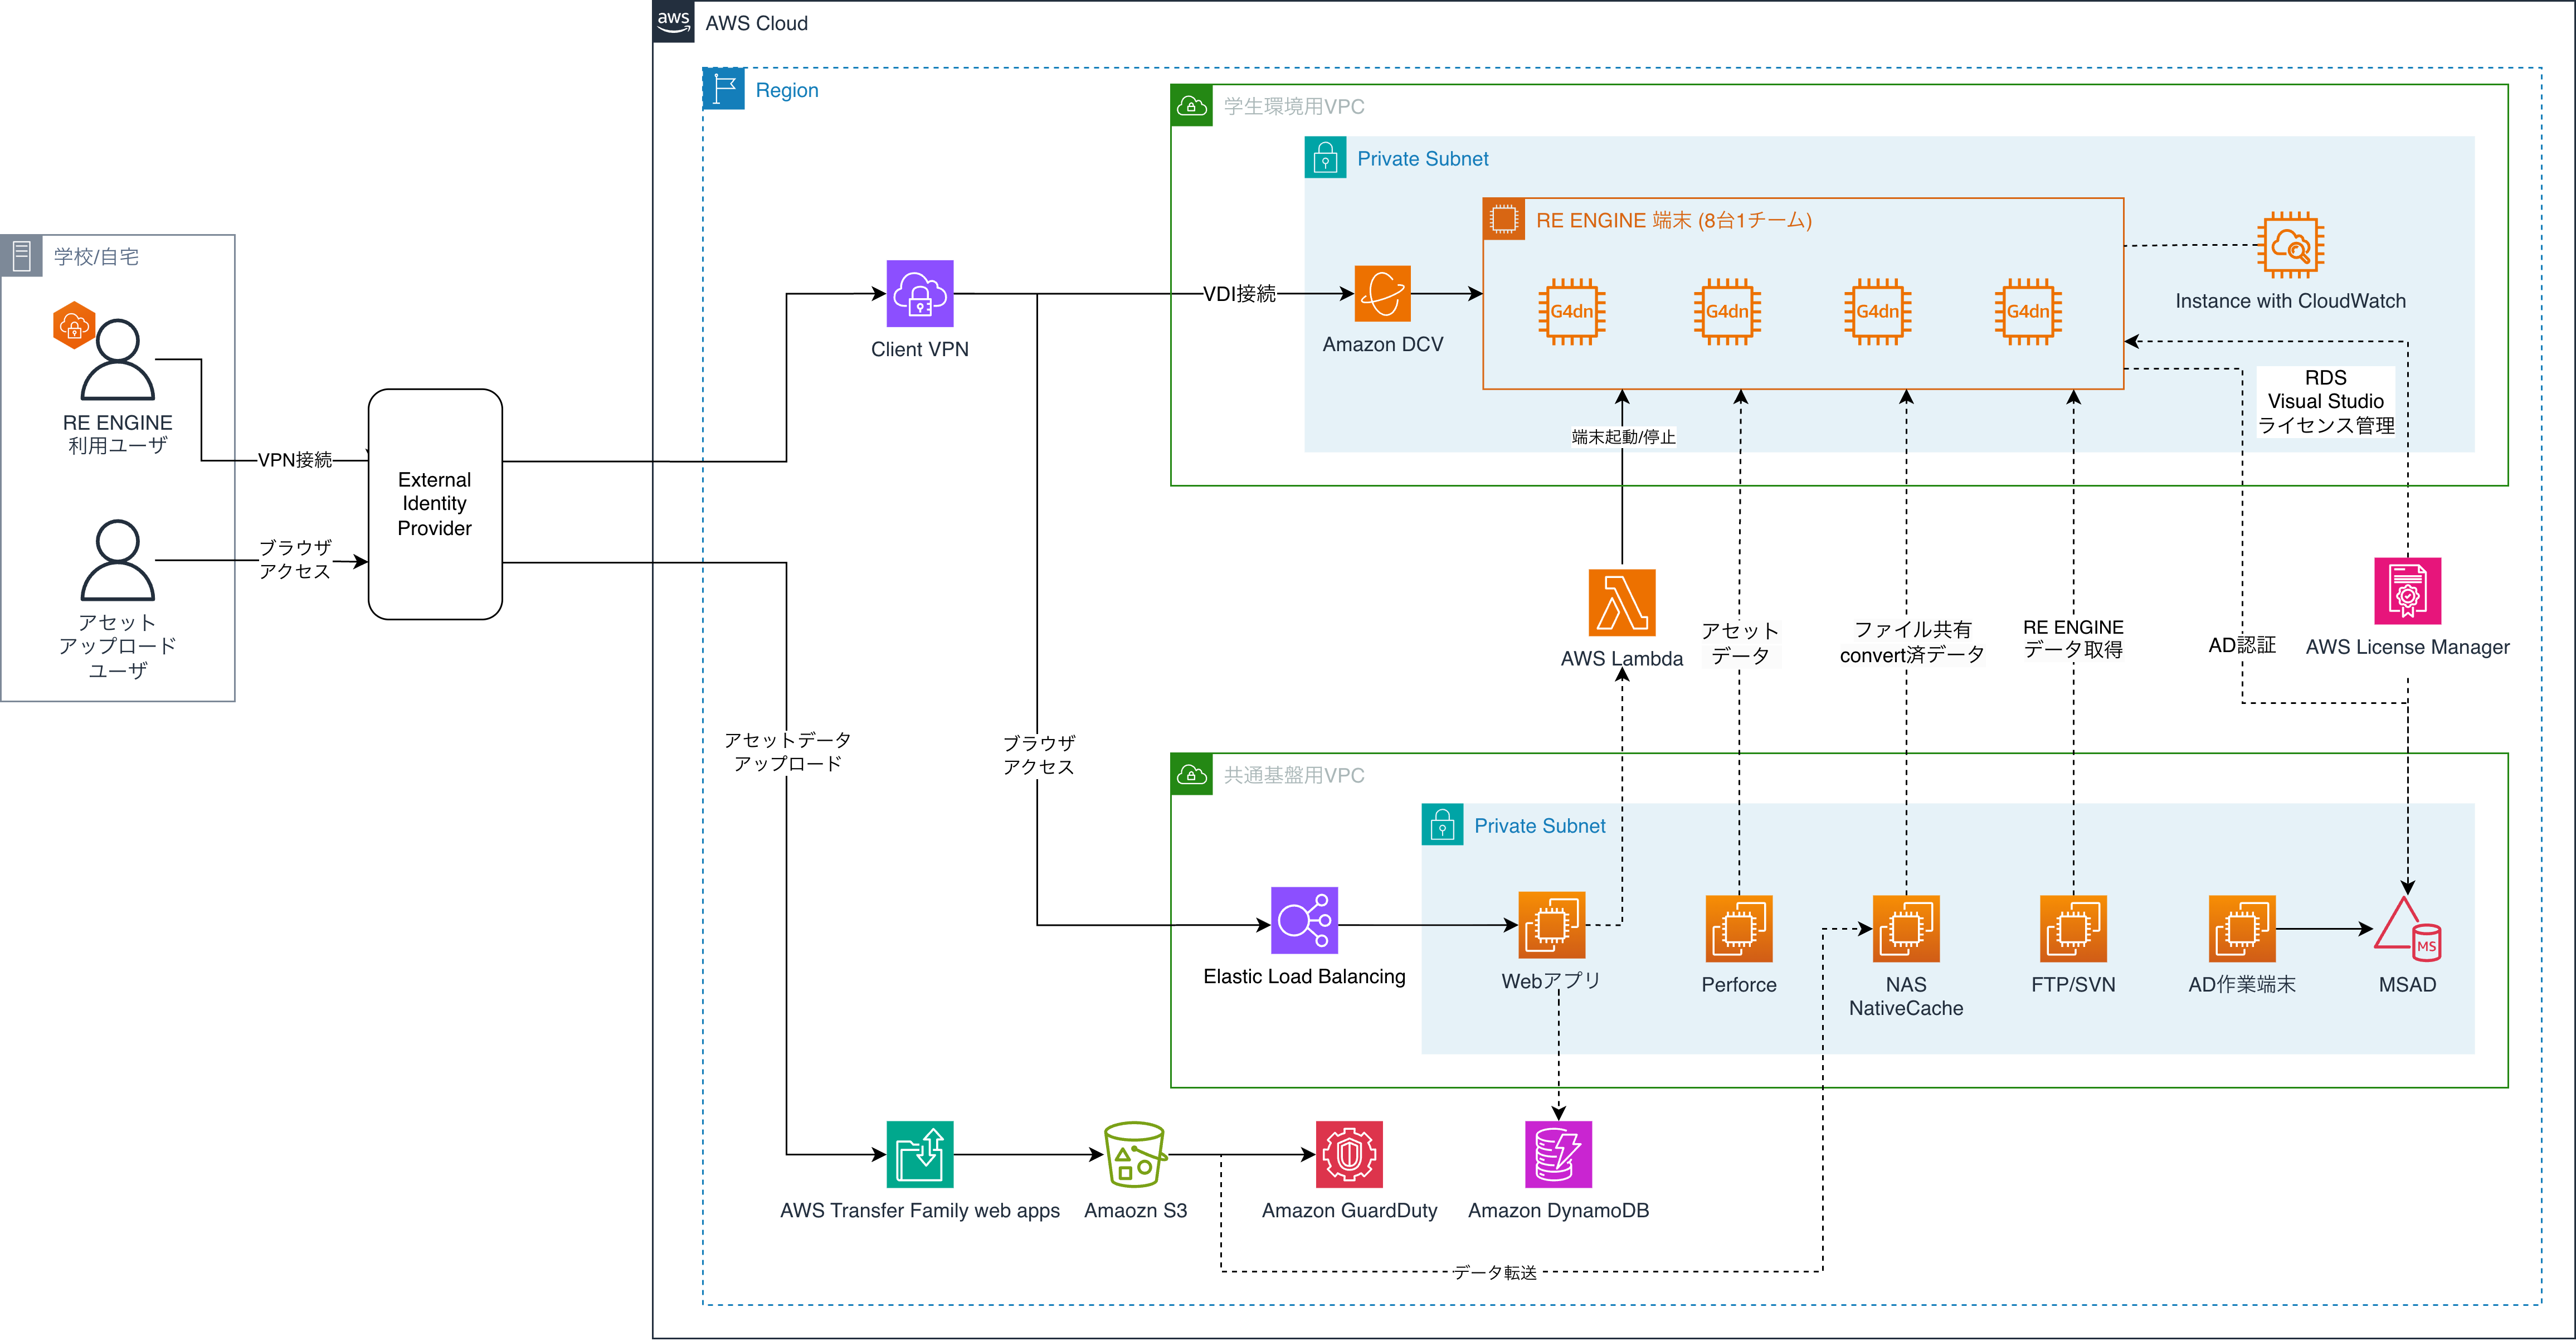Click the Amazon GuardDuty icon
The image size is (2576, 1341).
[1348, 1154]
